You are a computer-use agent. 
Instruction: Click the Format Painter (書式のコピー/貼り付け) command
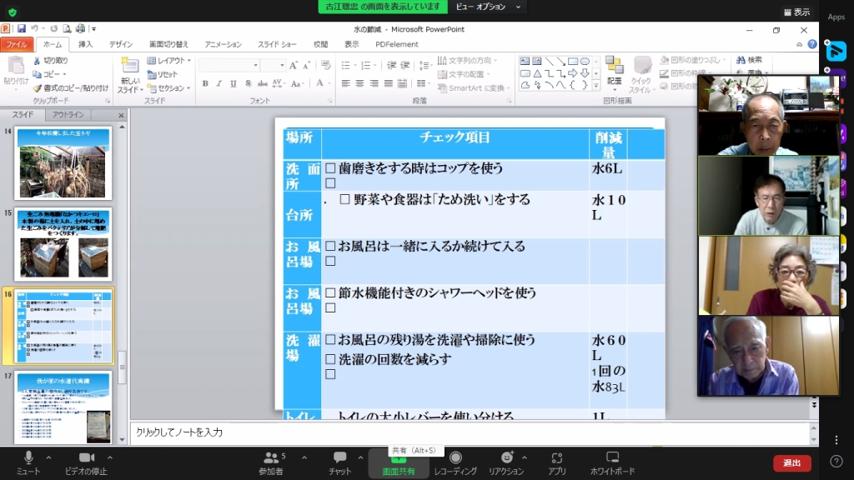[x=70, y=87]
